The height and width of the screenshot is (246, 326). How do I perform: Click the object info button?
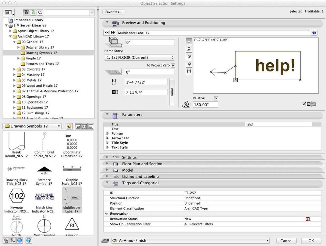click(314, 33)
